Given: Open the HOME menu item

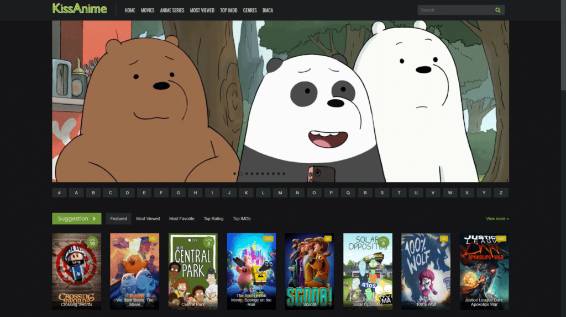Looking at the screenshot, I should [x=129, y=10].
